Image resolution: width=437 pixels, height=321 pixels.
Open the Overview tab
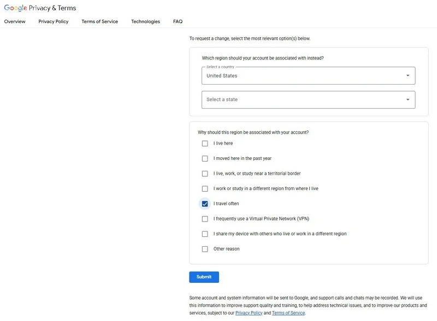(x=15, y=21)
